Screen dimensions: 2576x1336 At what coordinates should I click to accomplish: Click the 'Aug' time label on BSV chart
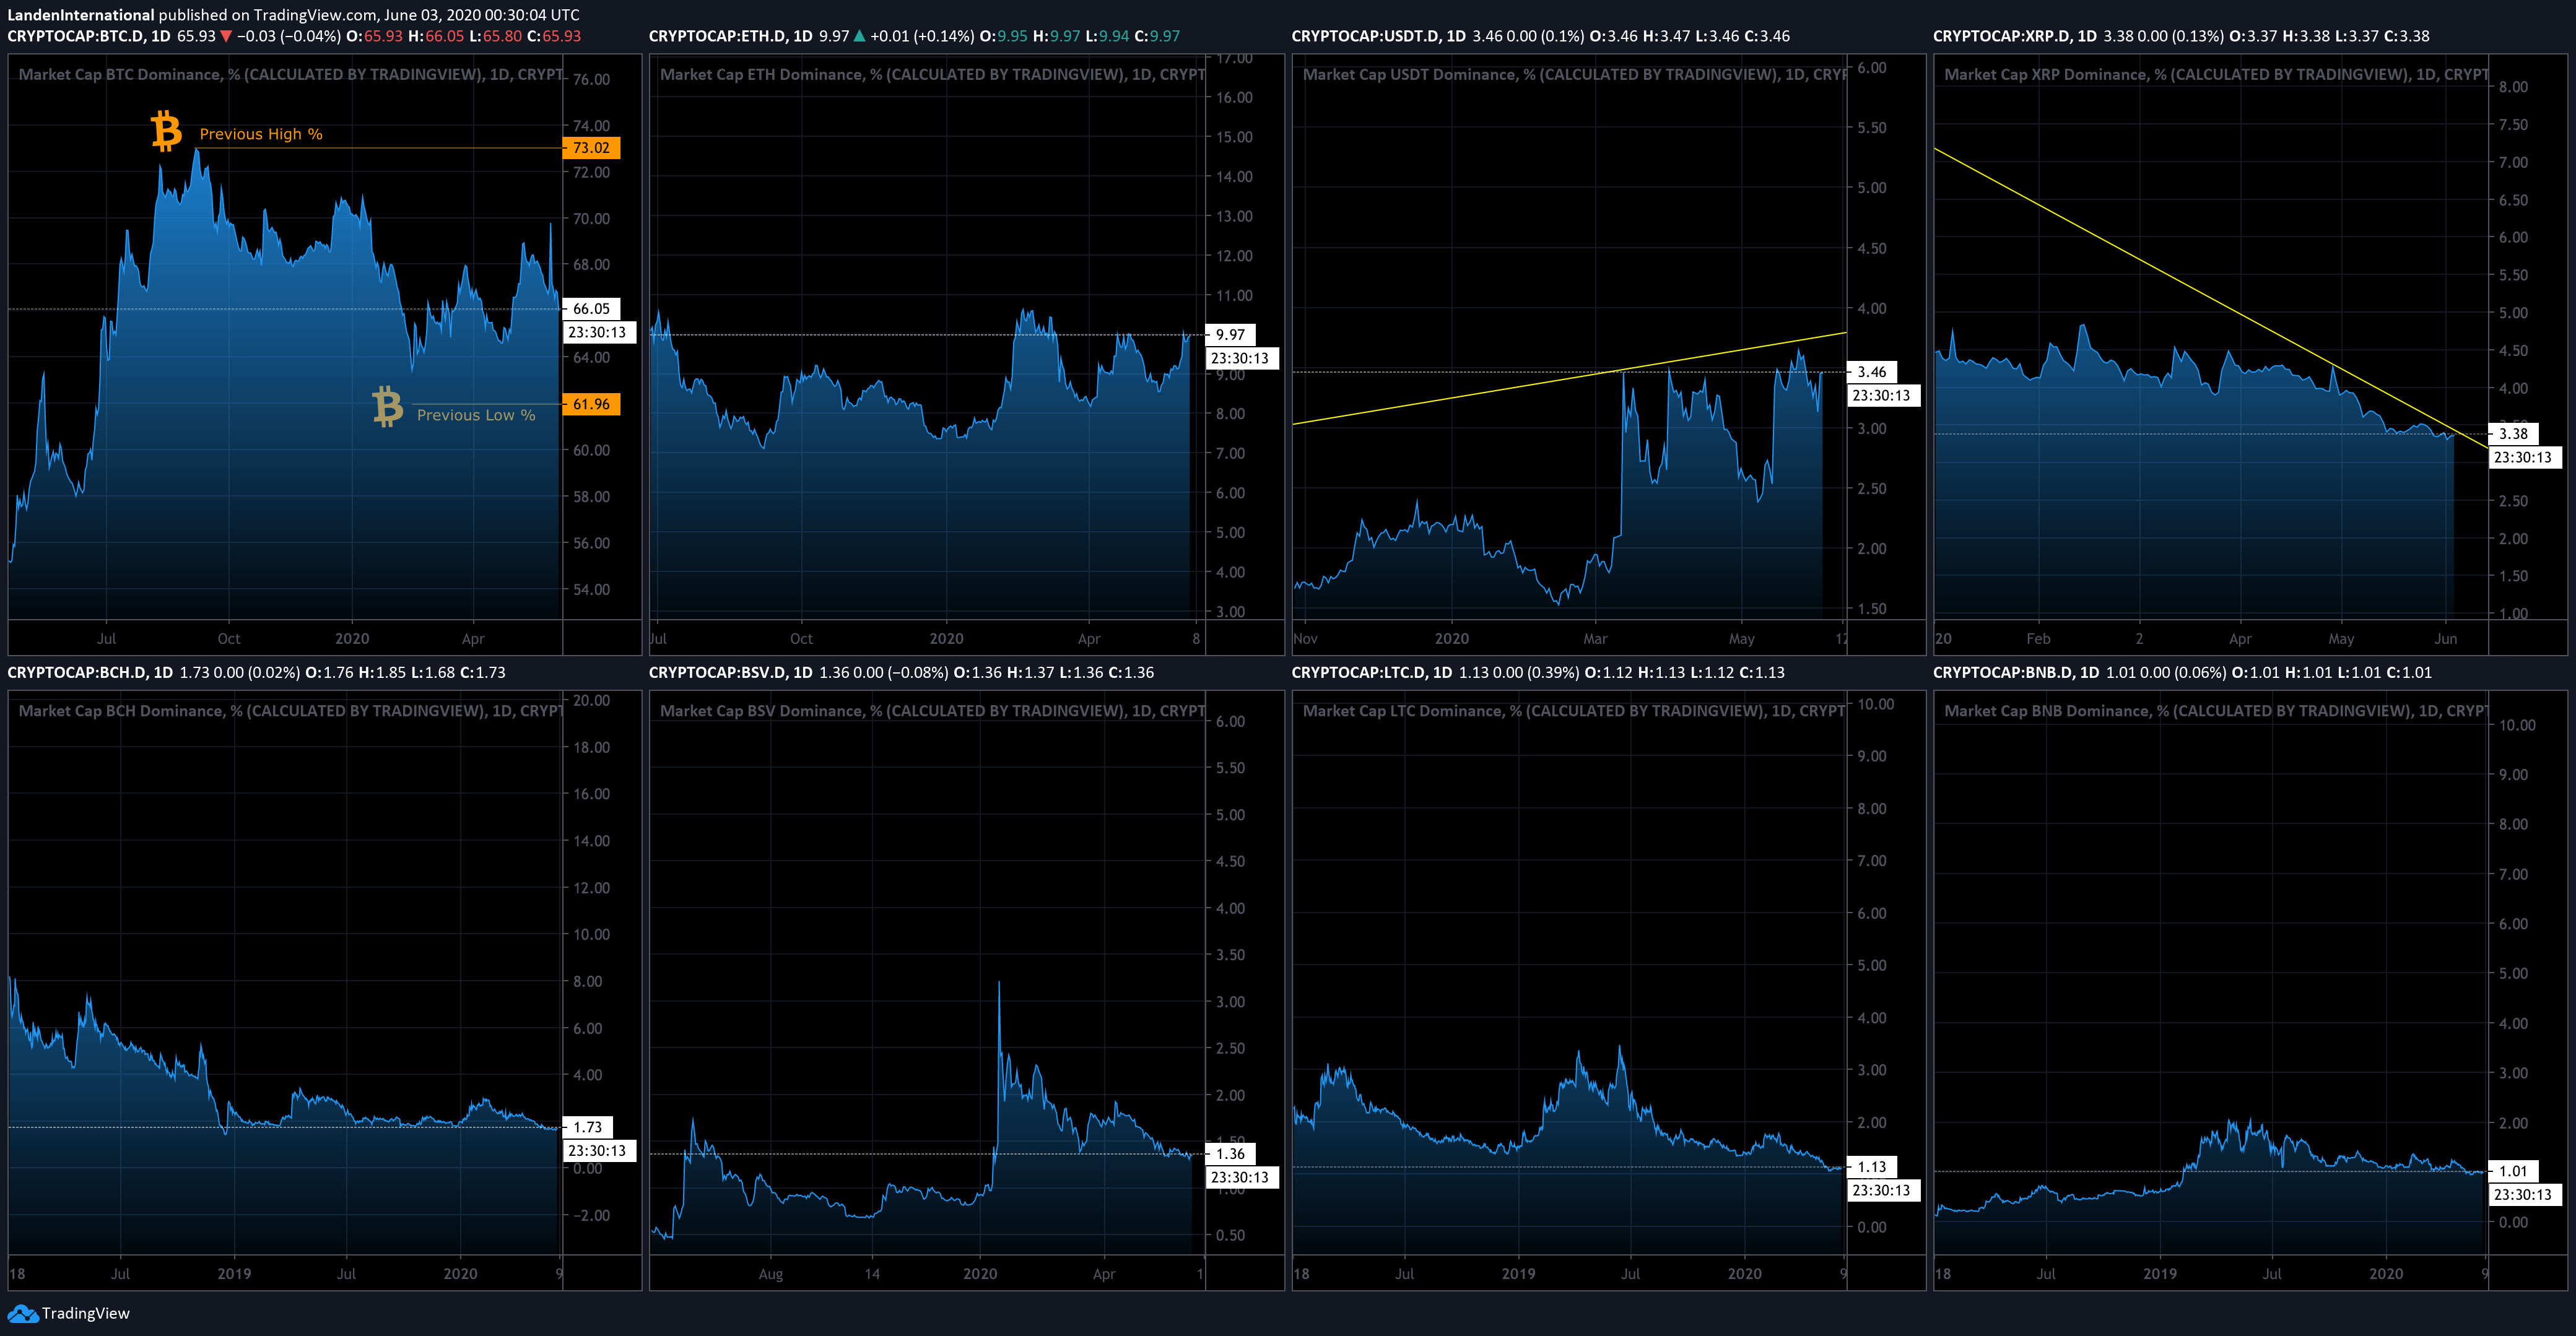(x=771, y=1274)
